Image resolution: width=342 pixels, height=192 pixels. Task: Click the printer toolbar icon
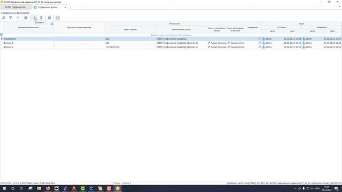coord(58,18)
